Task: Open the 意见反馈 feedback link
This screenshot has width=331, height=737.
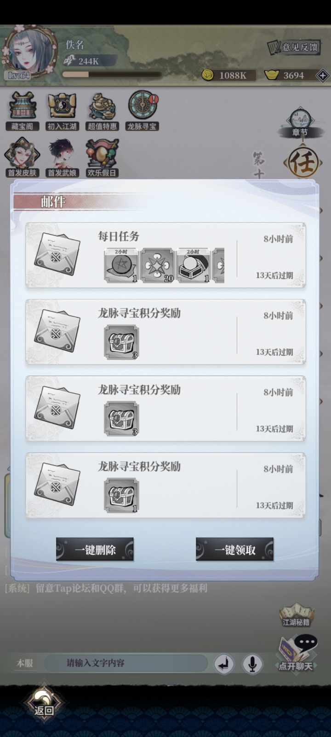Action: coord(293,47)
